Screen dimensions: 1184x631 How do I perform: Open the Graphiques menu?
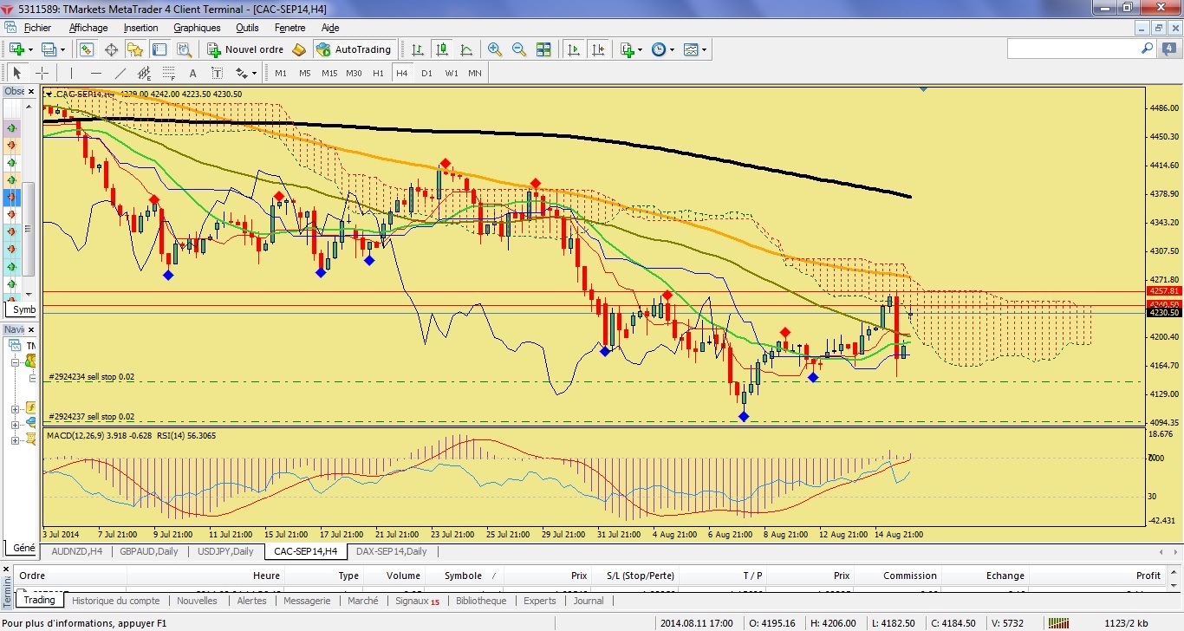coord(198,28)
